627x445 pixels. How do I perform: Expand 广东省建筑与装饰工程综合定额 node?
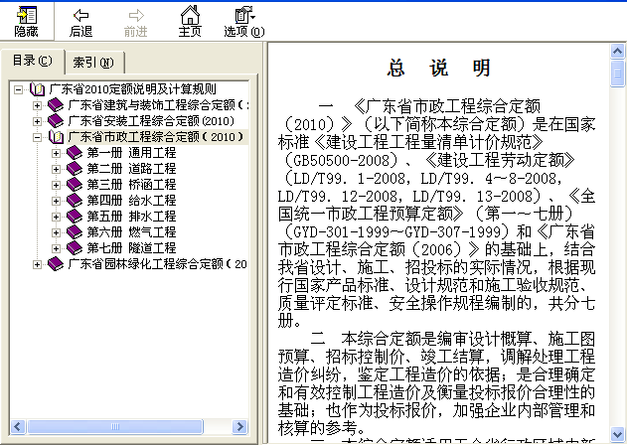[37, 105]
